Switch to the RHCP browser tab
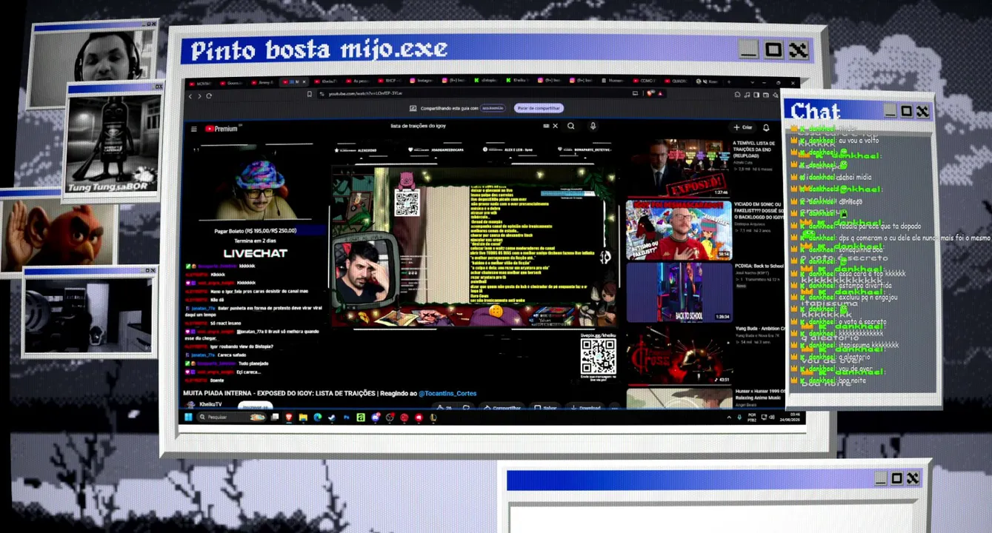 (391, 81)
